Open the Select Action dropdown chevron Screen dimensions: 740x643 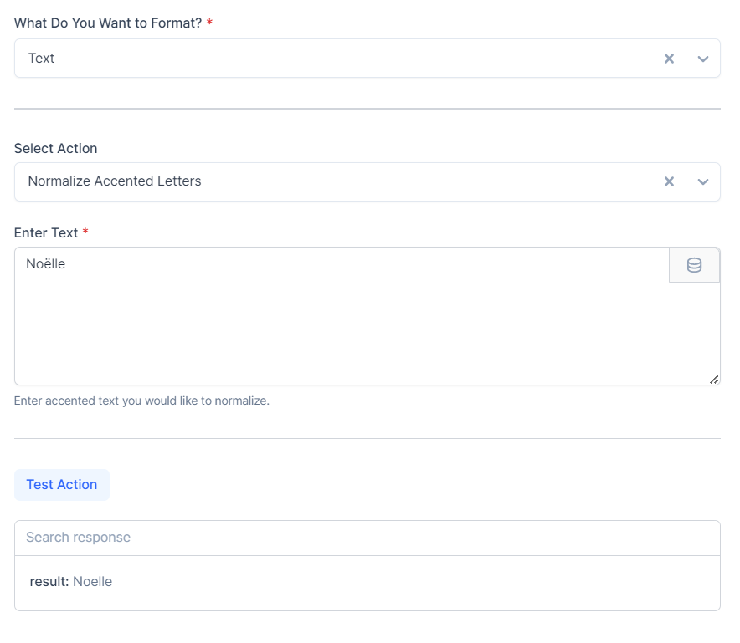pyautogui.click(x=703, y=181)
